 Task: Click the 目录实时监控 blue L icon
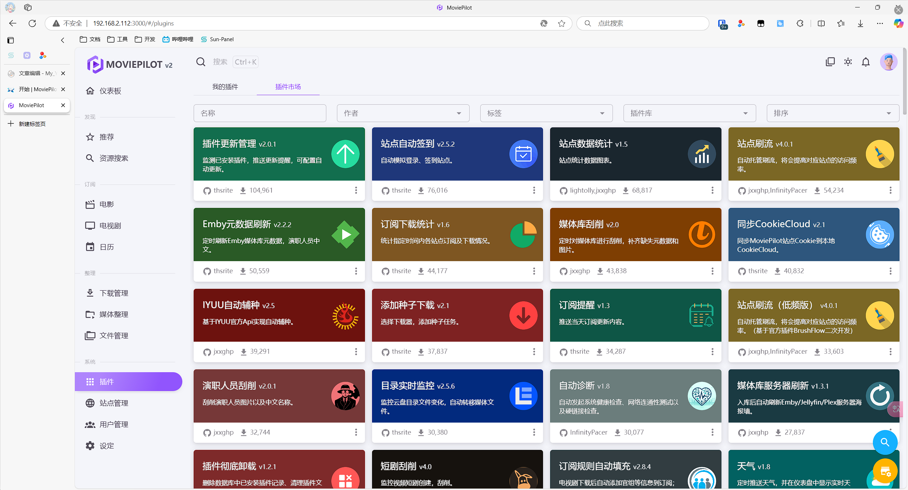(523, 396)
